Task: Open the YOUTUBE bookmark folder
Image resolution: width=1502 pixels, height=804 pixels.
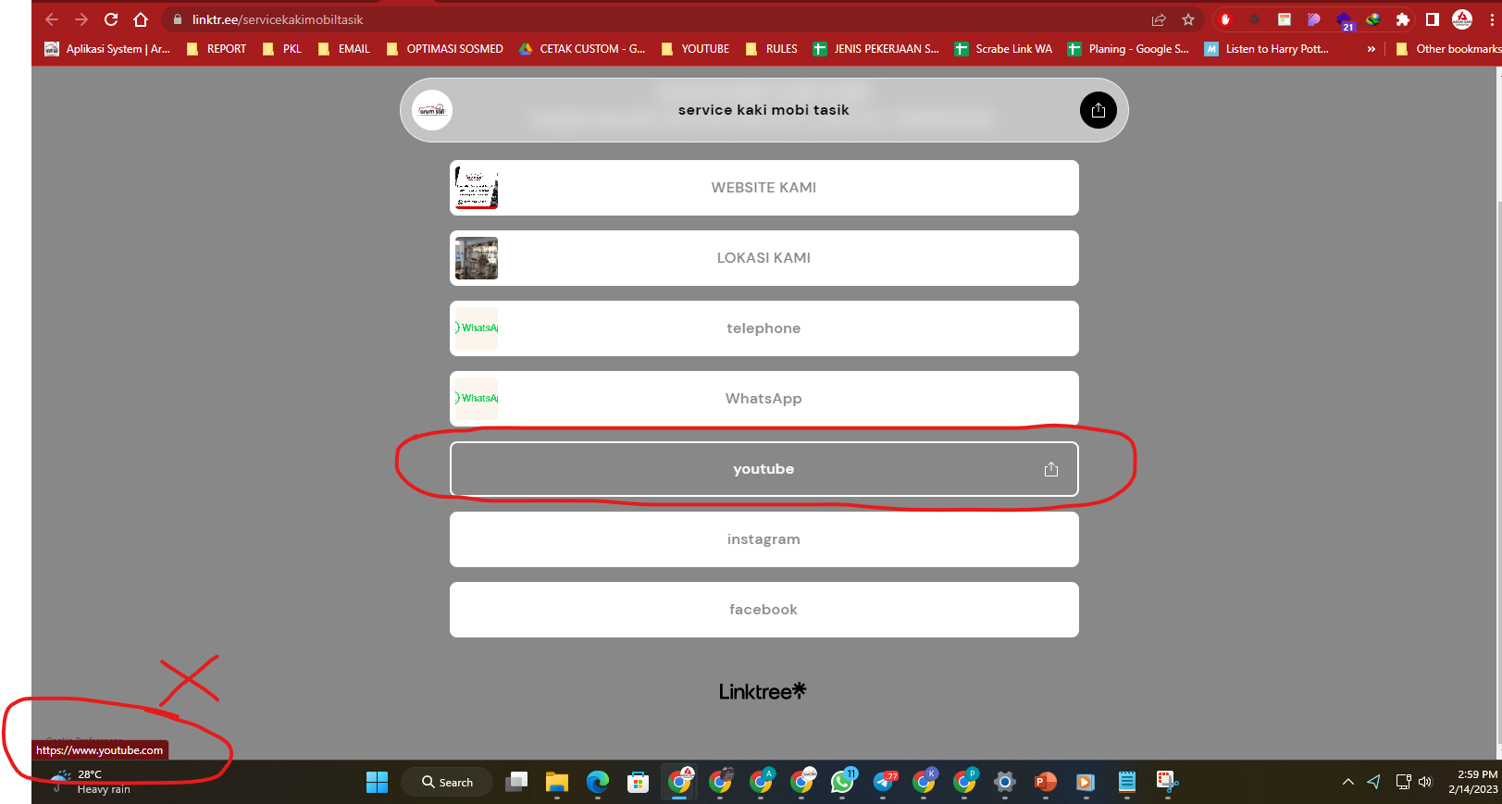Action: click(x=695, y=49)
